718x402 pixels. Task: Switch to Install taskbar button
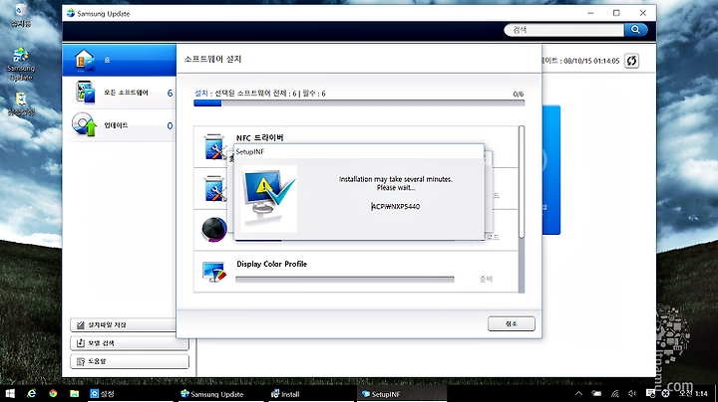[x=311, y=393]
